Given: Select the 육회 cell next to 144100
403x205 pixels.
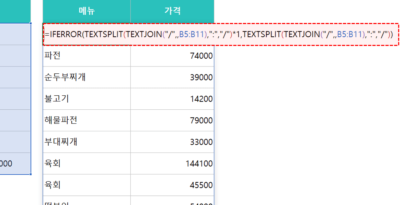Looking at the screenshot, I should coord(87,164).
